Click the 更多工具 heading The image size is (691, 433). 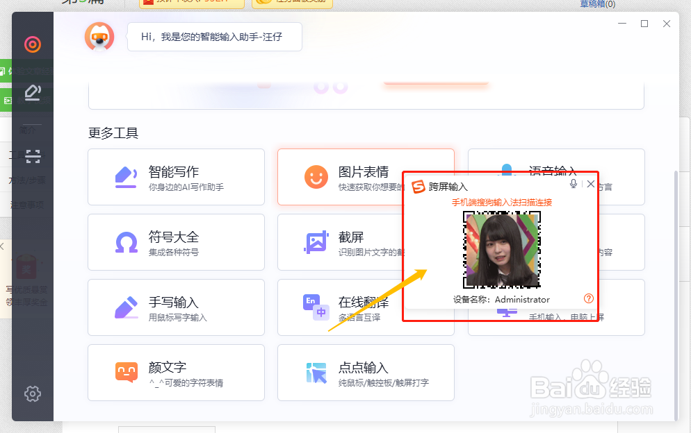pyautogui.click(x=113, y=133)
